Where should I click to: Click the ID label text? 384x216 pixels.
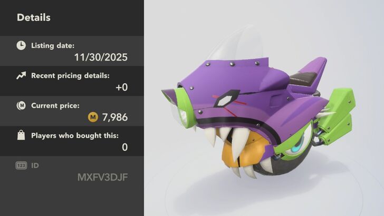[35, 165]
